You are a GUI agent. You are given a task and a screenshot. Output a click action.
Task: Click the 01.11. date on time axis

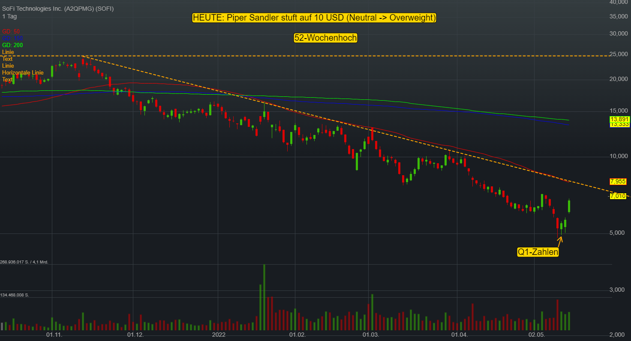tap(54, 334)
